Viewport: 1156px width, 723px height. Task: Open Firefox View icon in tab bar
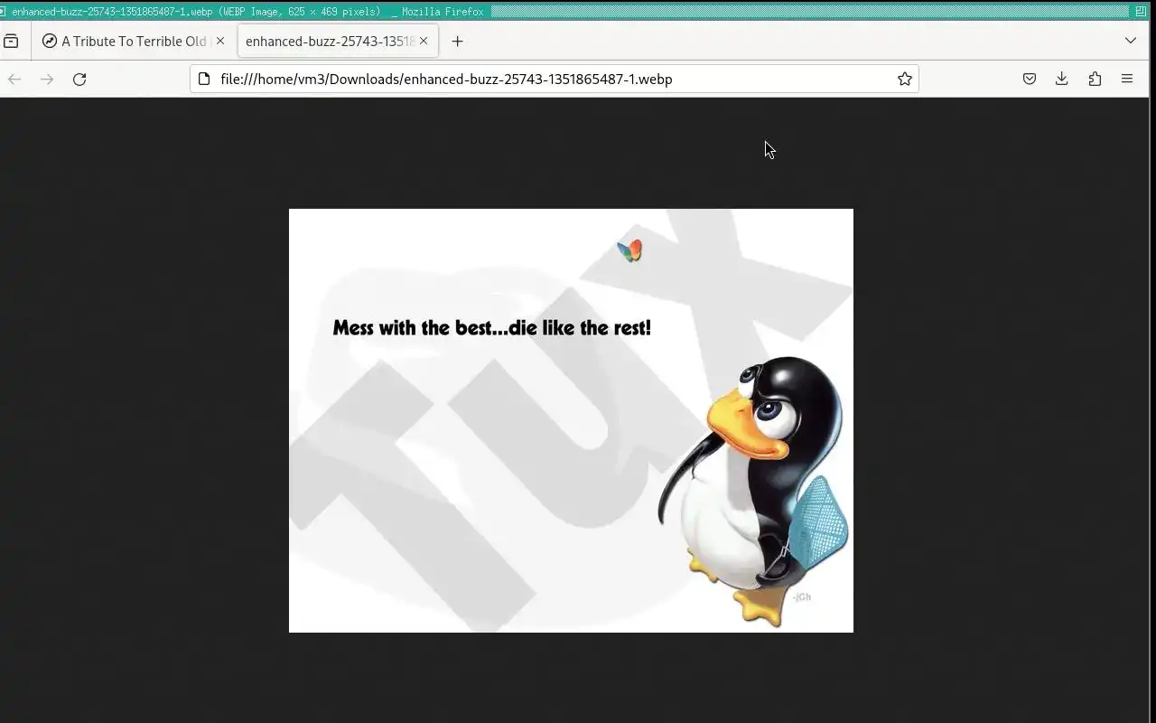11,41
